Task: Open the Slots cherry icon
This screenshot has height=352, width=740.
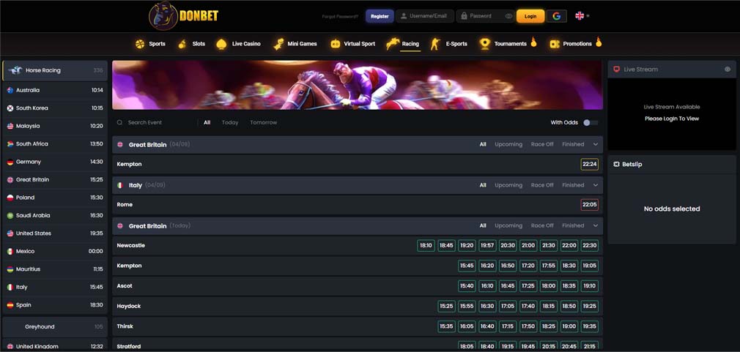Action: pyautogui.click(x=182, y=44)
